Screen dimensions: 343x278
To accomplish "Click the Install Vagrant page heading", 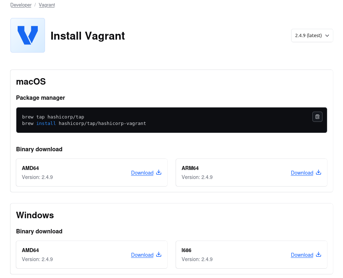I will (87, 36).
